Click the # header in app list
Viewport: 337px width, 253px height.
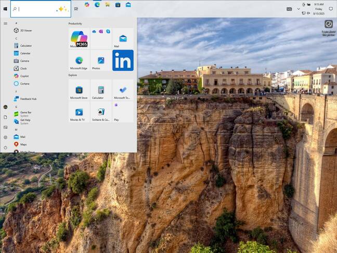tap(16, 23)
